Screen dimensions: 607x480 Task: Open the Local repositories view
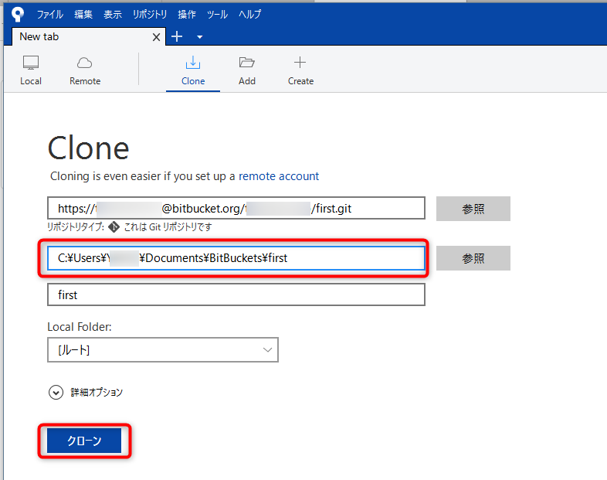(31, 70)
